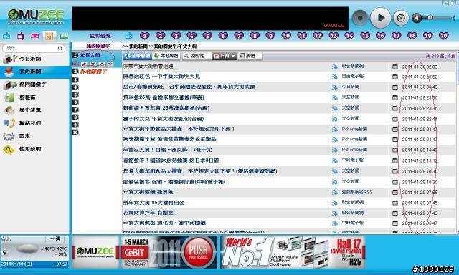Open headline 花媽財神拜年 有創意
Image resolution: width=459 pixels, height=275 pixels.
click(x=150, y=213)
